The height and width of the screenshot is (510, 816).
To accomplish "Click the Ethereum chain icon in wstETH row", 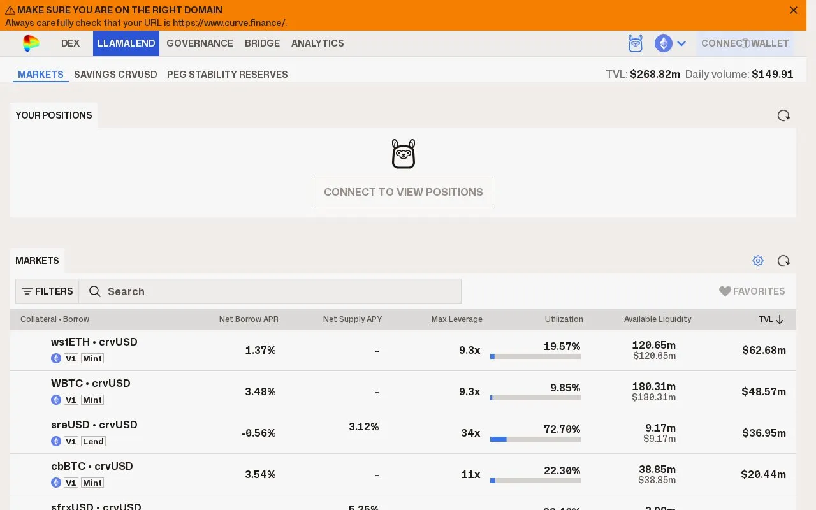I will point(56,358).
